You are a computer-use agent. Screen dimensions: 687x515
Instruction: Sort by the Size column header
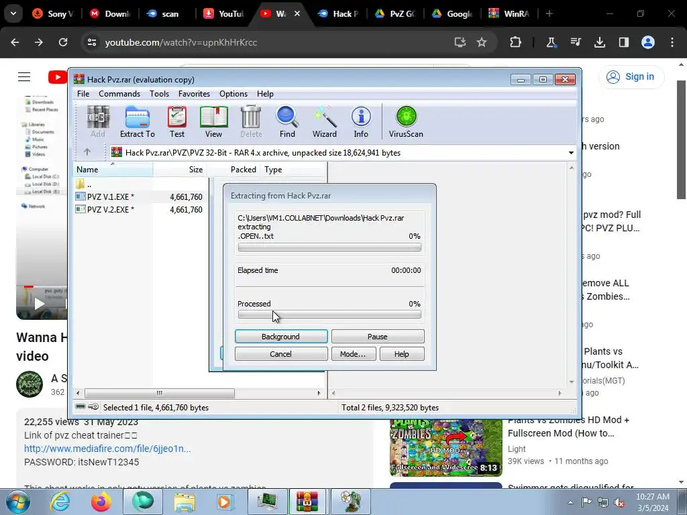[x=180, y=170]
